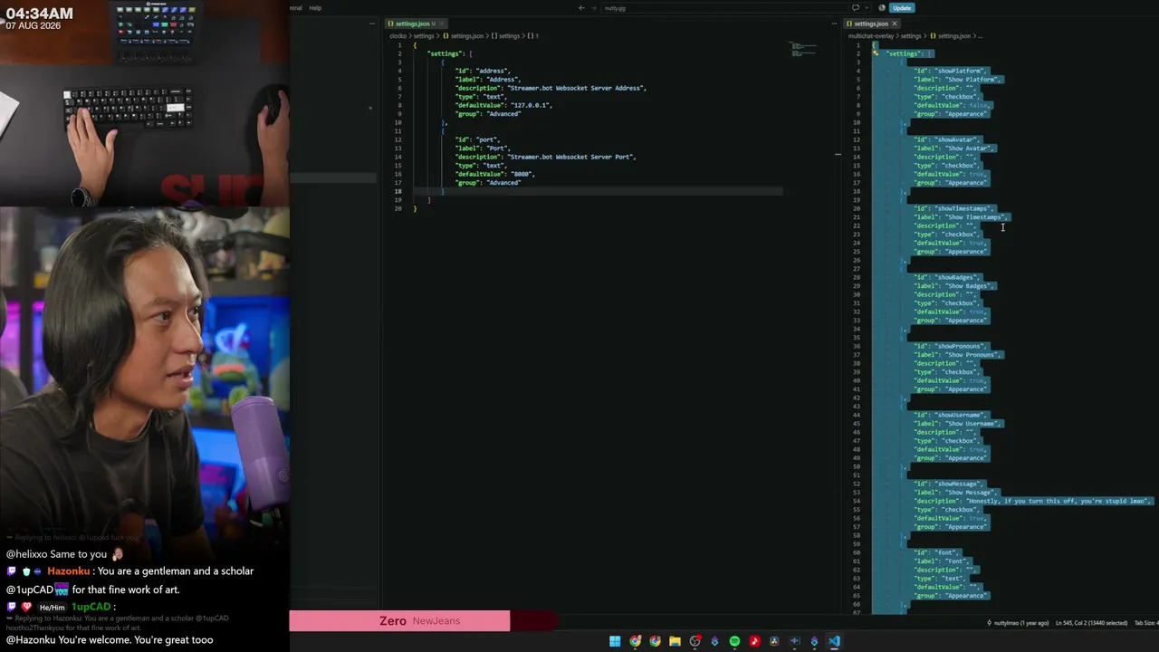Image resolution: width=1159 pixels, height=652 pixels.
Task: Switch to left settings.json editor tab
Action: 412,24
